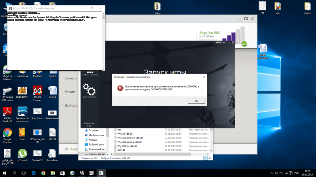Open volume control in system tray

coord(276,173)
